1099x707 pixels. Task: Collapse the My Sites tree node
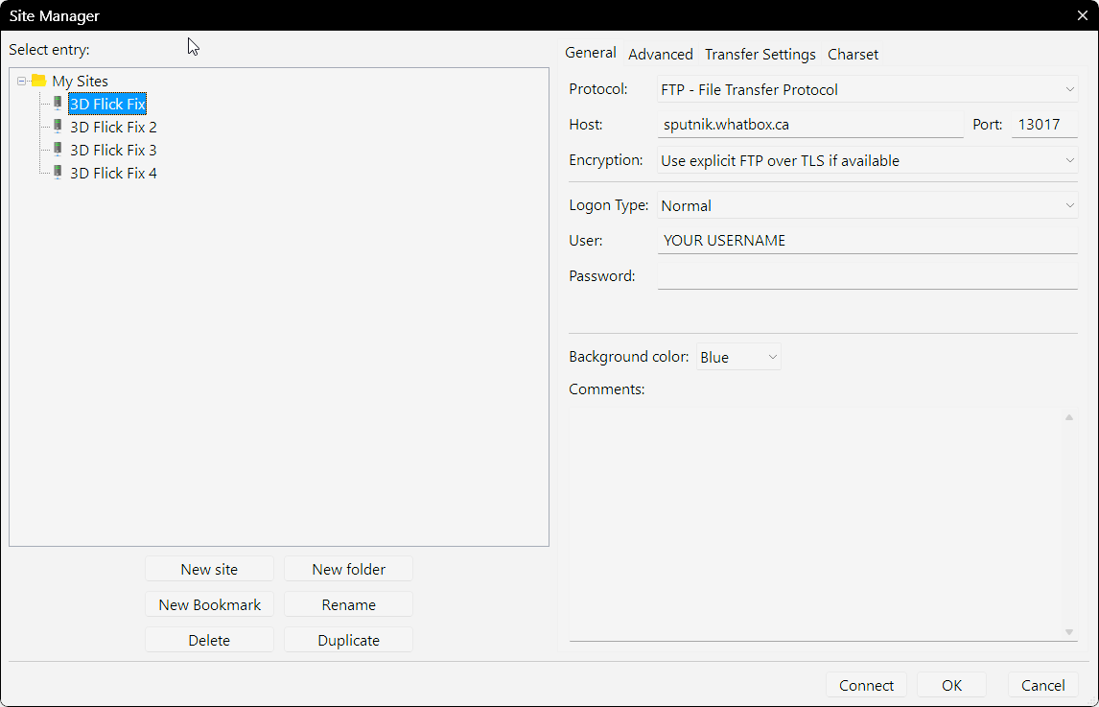pos(22,82)
